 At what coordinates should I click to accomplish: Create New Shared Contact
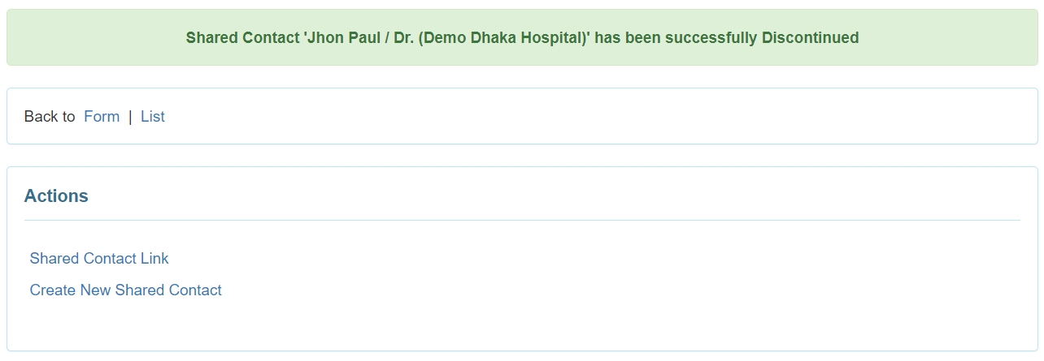coord(125,290)
